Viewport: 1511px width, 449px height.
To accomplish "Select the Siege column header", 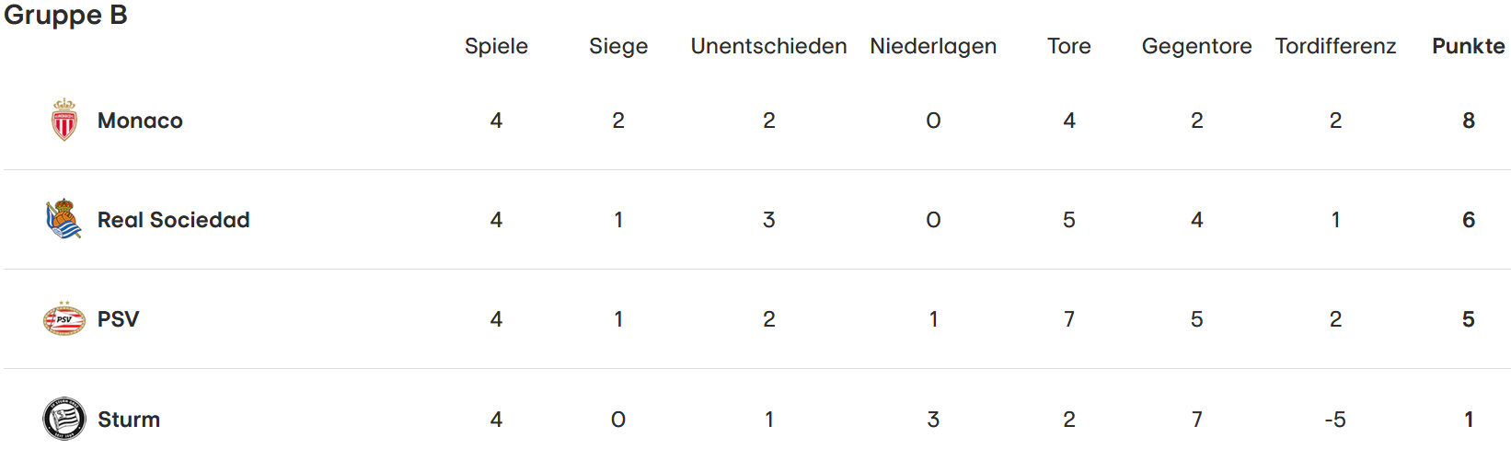I will point(618,47).
